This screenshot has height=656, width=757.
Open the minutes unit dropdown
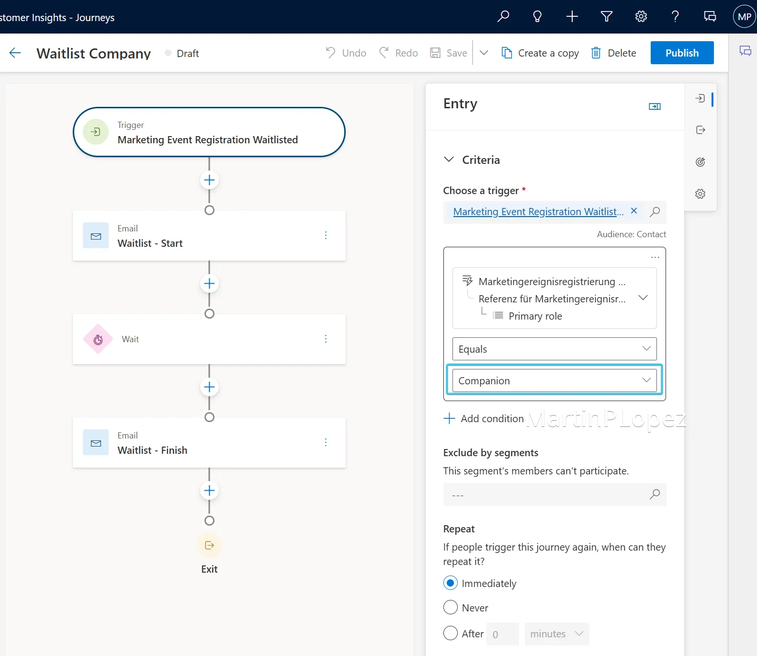(x=557, y=634)
